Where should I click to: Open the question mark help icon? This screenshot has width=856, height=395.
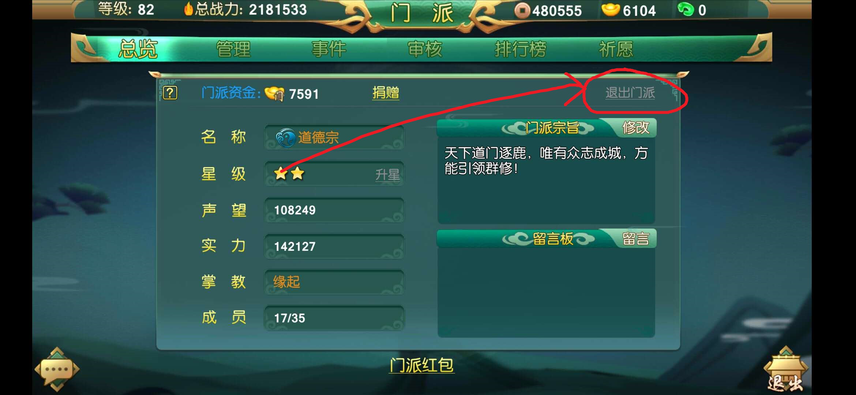[x=170, y=93]
